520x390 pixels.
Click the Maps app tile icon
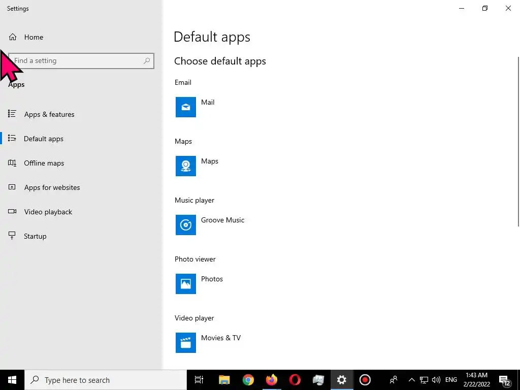186,166
